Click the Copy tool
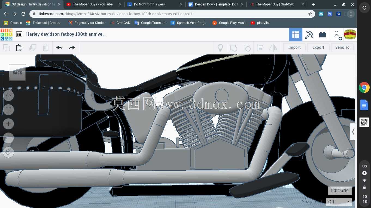Image resolution: width=371 pixels, height=208 pixels. [x=7, y=48]
